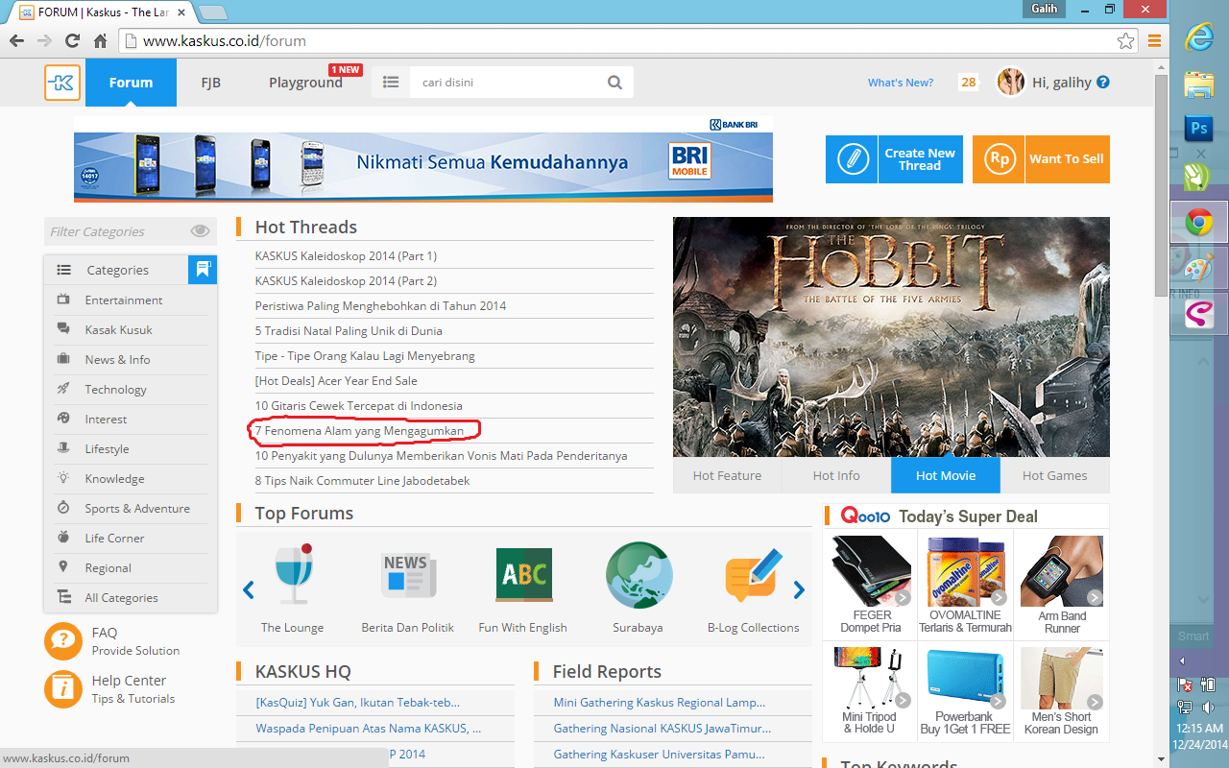Open Berita Dan Politik forum icon

coord(408,576)
